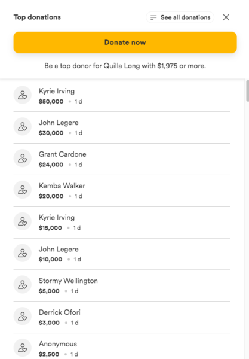This screenshot has height=359, width=249.
Task: Click donor avatar icon next to Kemba Walker
Action: pos(22,190)
